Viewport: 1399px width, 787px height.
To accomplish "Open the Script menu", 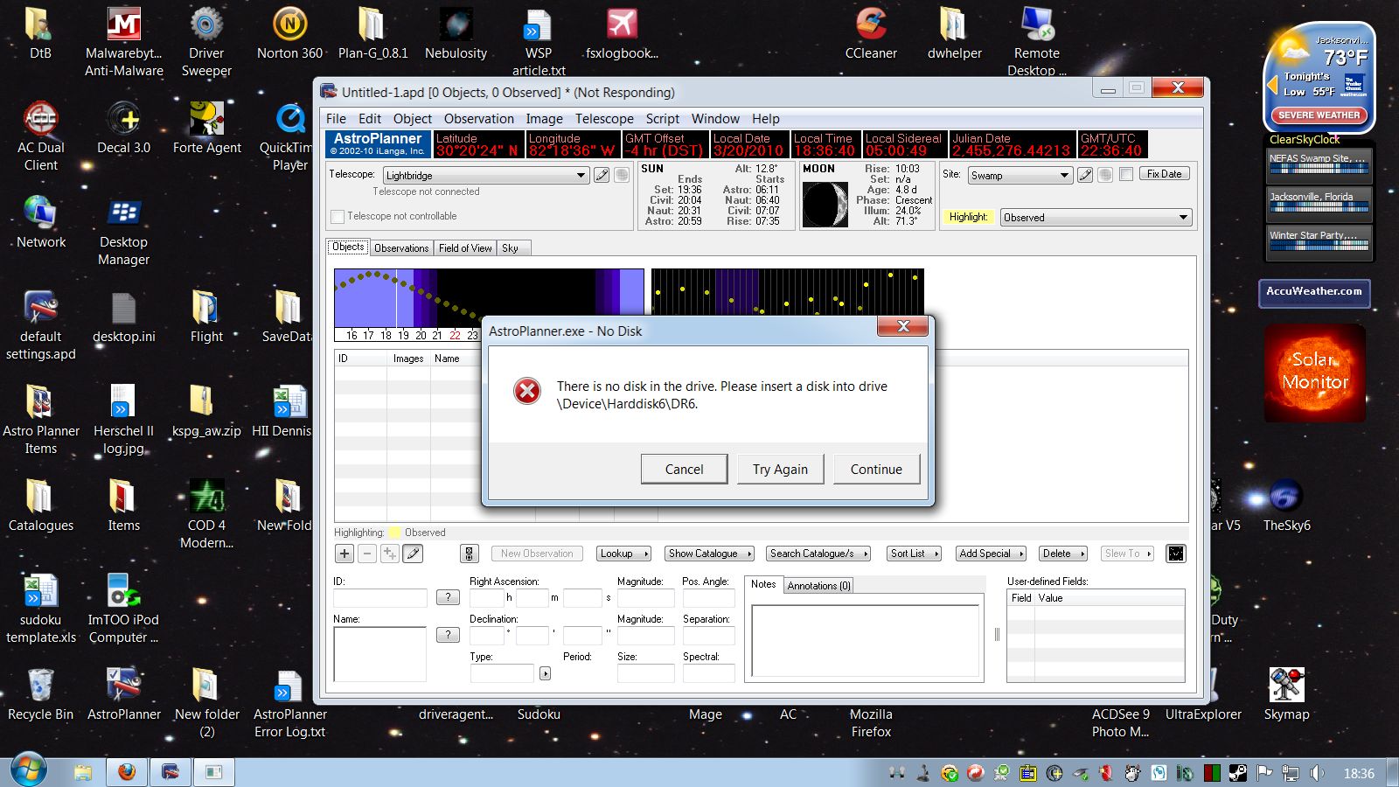I will (x=662, y=119).
